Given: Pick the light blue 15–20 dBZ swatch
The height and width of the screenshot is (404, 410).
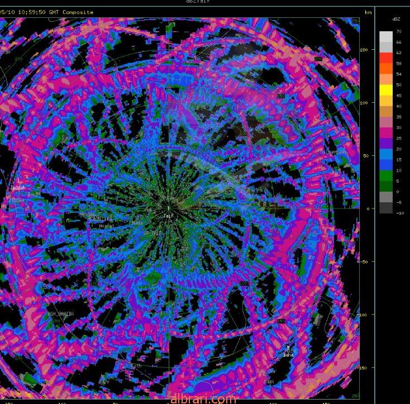Looking at the screenshot, I should click(x=386, y=154).
